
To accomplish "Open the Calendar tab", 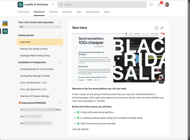I will (x=53, y=12).
